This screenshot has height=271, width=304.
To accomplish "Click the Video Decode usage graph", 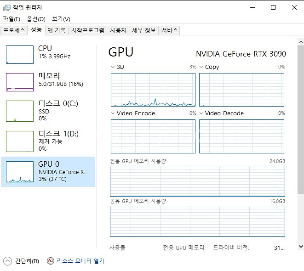I will [241, 136].
